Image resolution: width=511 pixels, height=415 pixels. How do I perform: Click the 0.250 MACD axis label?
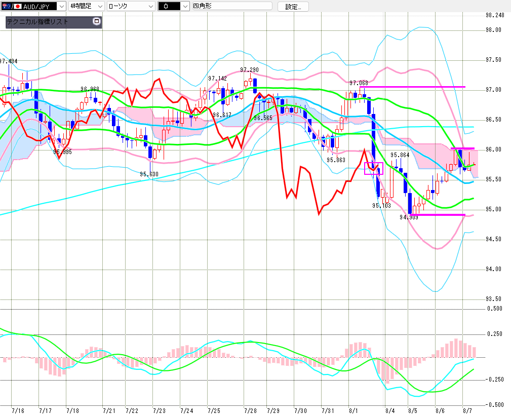(495, 334)
